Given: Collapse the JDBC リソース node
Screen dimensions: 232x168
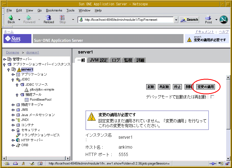Looking at the screenshot, I should (17, 85).
